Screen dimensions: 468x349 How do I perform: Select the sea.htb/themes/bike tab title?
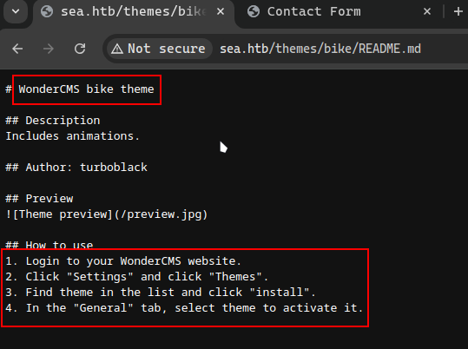tap(134, 11)
